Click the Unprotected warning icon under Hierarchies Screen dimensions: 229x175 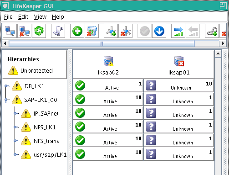click(x=13, y=70)
